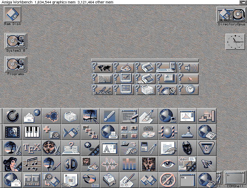247x188 pixels.
Task: Open the input keyboard and computer preference
Action: pos(167,67)
